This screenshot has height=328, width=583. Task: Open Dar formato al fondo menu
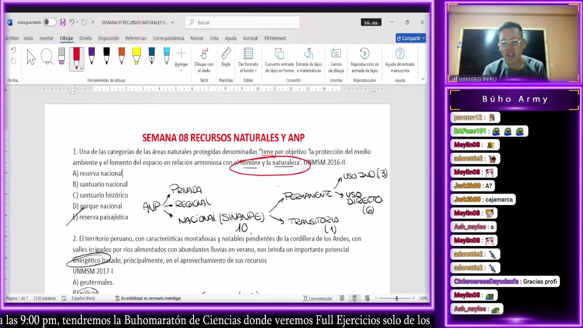pyautogui.click(x=248, y=61)
